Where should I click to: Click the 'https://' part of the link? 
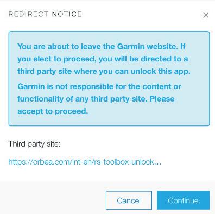pyautogui.click(x=21, y=161)
